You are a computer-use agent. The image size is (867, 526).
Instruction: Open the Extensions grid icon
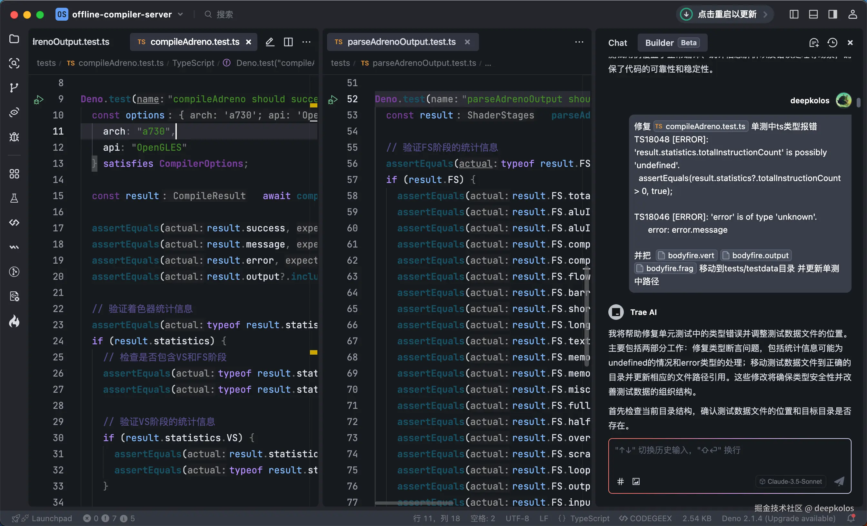(14, 174)
